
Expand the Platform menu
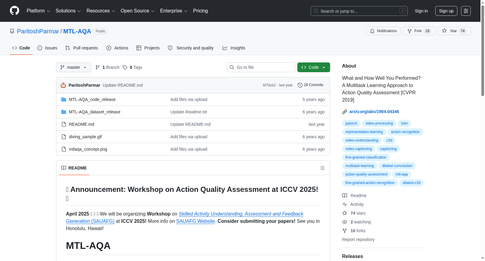38,11
